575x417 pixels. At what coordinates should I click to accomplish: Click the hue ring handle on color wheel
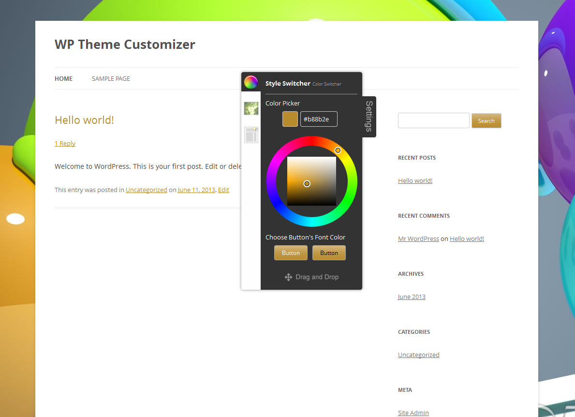pyautogui.click(x=338, y=150)
